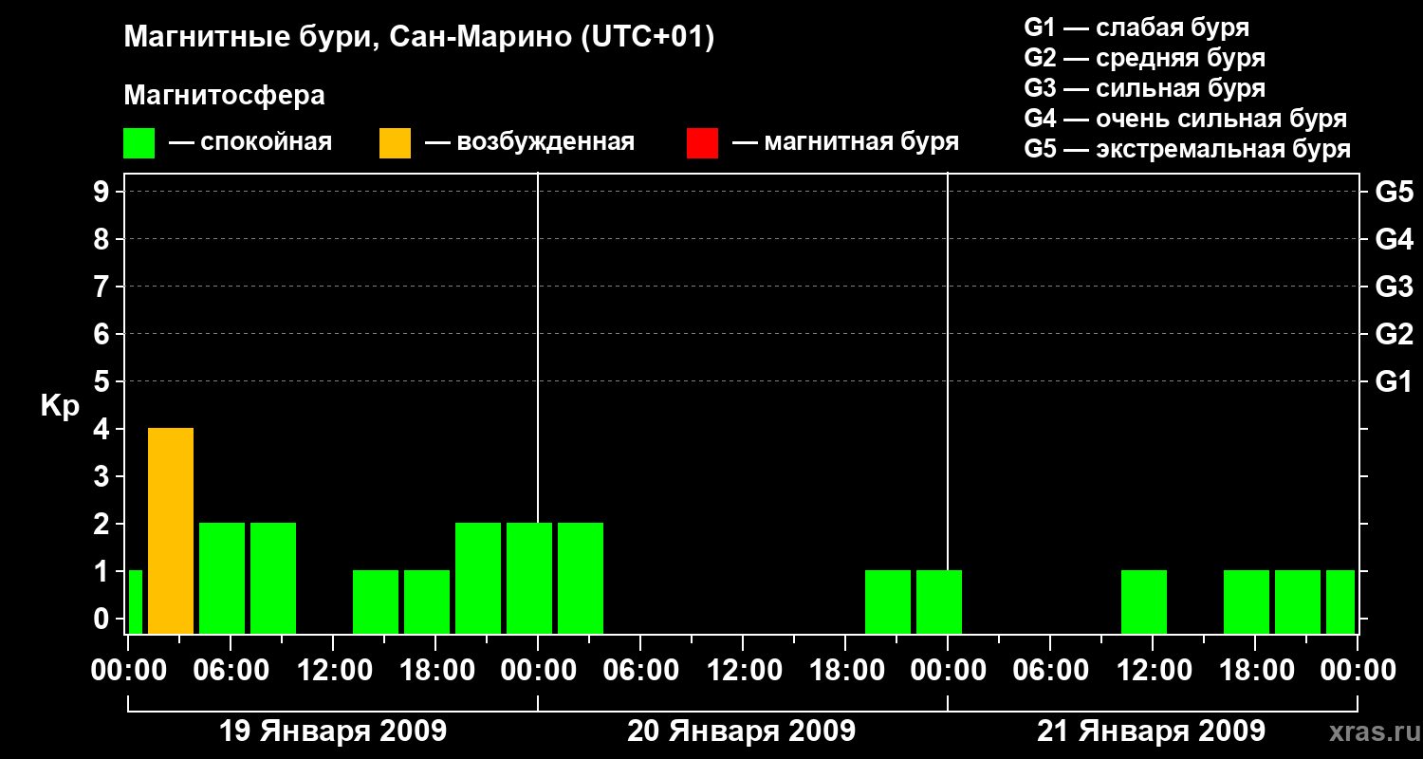Click the 'Kp' vertical axis title
This screenshot has height=759, width=1423.
click(x=61, y=406)
